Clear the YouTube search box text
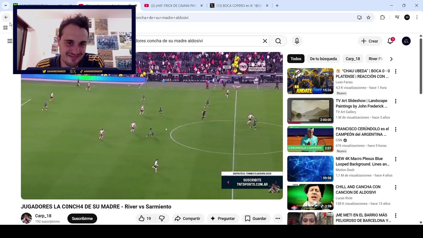Image resolution: width=423 pixels, height=238 pixels. pyautogui.click(x=265, y=41)
